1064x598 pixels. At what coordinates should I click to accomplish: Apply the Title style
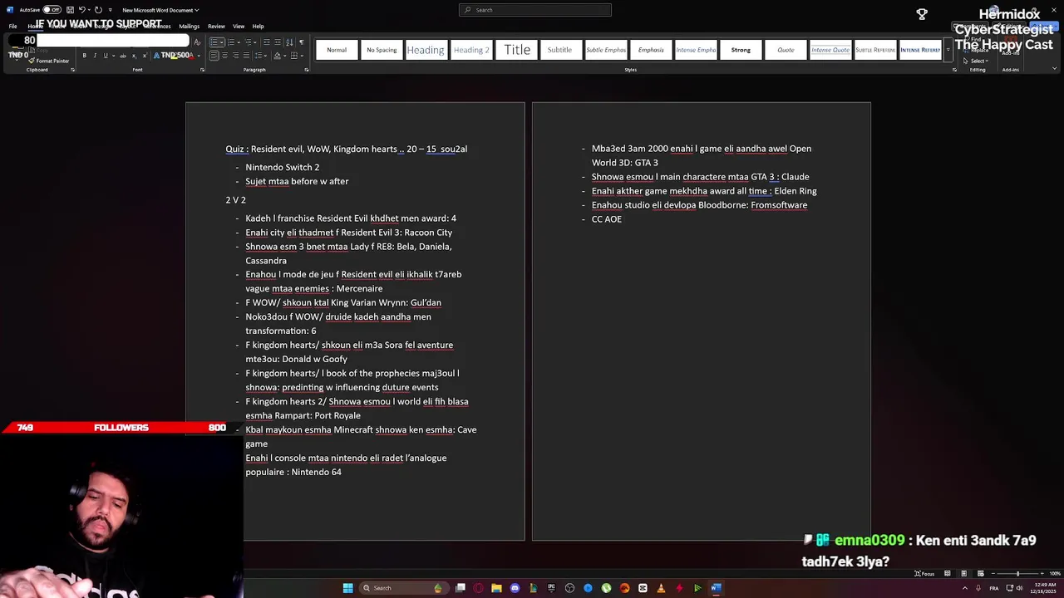(517, 50)
